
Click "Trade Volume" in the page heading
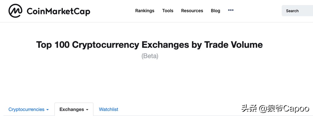pos(233,45)
